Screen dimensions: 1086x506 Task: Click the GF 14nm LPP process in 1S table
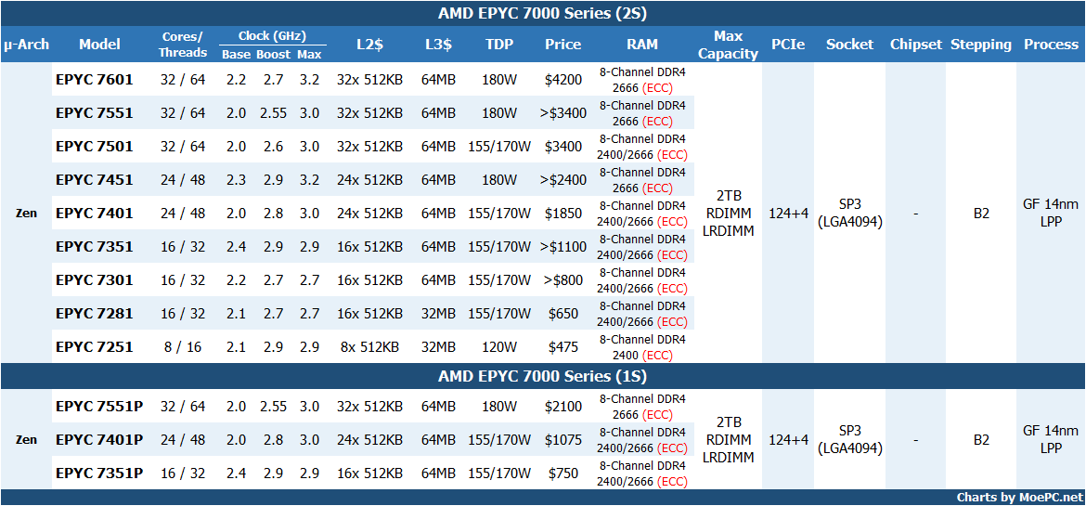(1051, 439)
